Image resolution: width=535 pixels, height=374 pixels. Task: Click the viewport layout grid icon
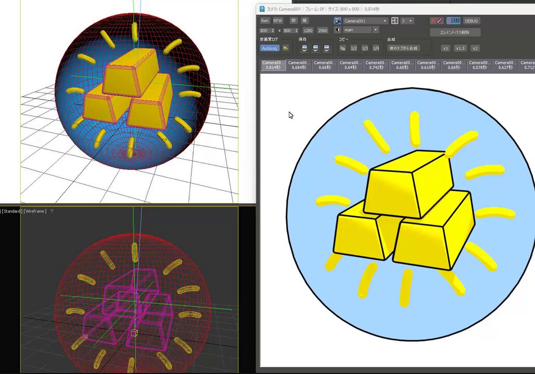pos(395,21)
